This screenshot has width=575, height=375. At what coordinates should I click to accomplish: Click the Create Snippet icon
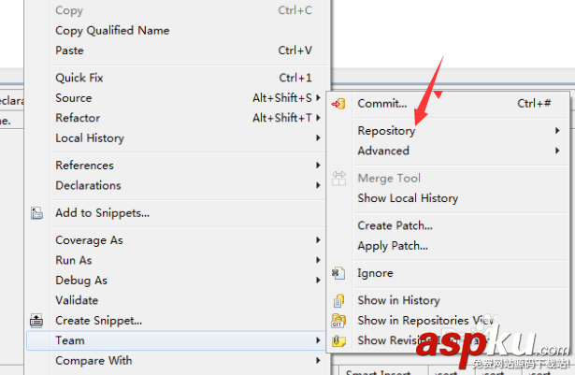pos(36,321)
